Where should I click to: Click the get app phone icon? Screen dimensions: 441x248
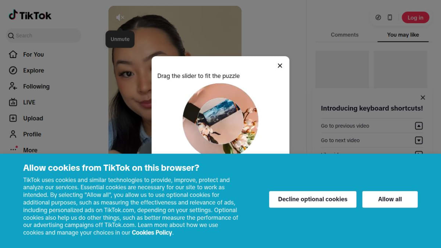[x=390, y=17]
